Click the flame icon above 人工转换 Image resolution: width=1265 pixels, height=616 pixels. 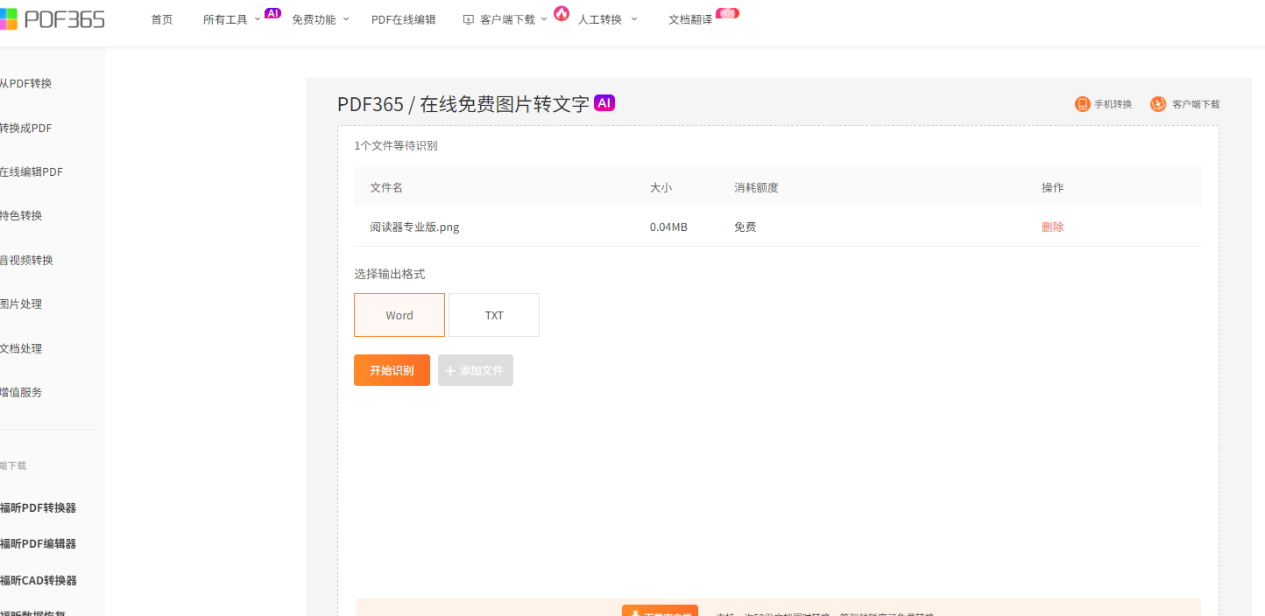point(562,13)
